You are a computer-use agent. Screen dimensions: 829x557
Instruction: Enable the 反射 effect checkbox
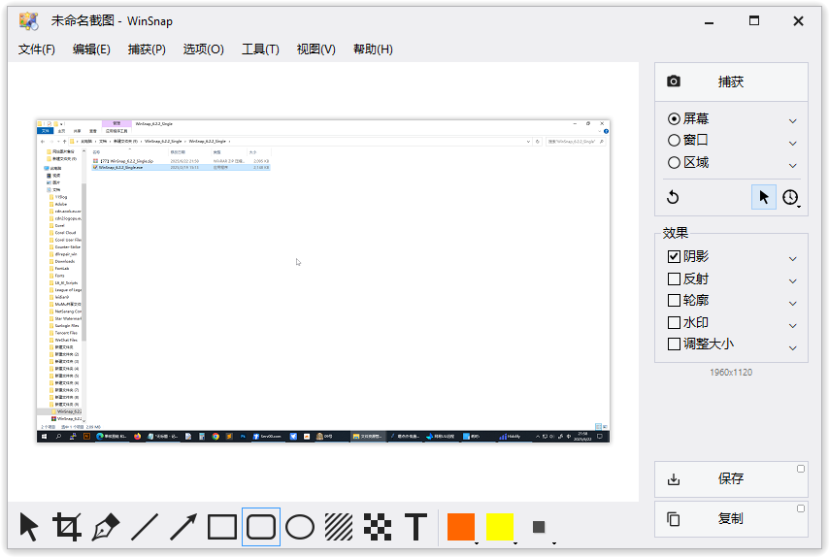click(674, 278)
